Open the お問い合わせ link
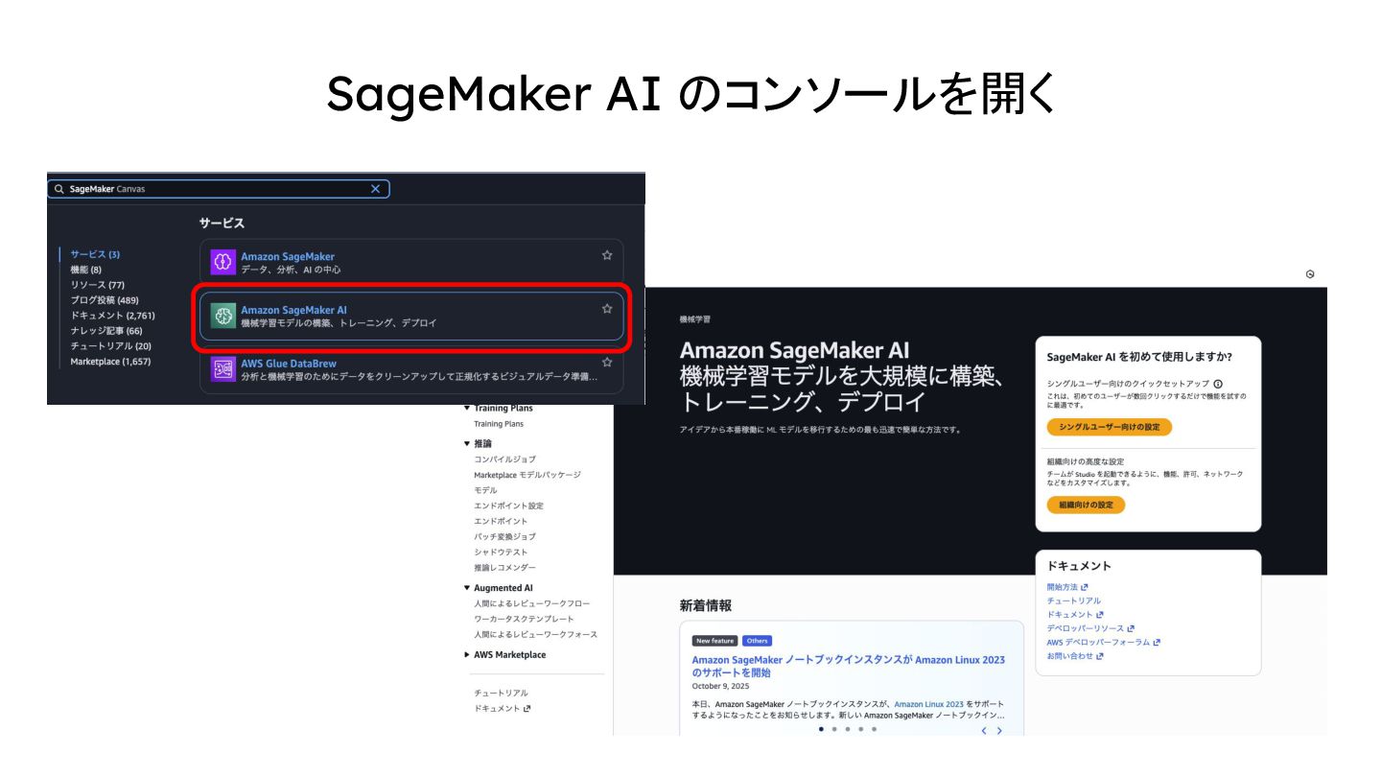 click(x=1070, y=656)
